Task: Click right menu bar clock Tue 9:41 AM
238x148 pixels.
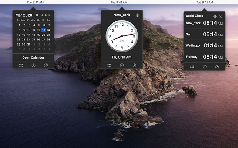Action: [x=205, y=2]
